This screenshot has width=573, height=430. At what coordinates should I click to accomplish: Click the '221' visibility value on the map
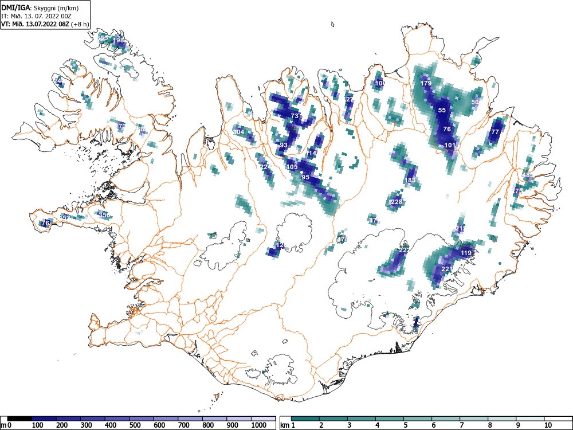(x=447, y=269)
